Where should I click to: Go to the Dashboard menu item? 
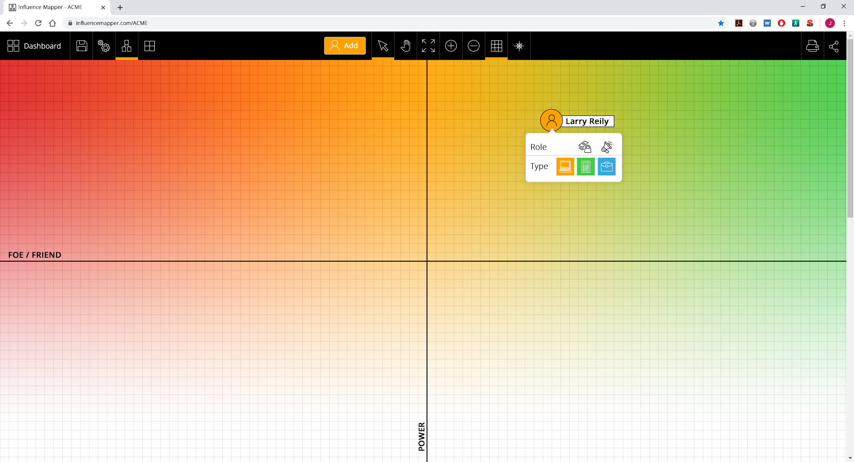click(34, 46)
